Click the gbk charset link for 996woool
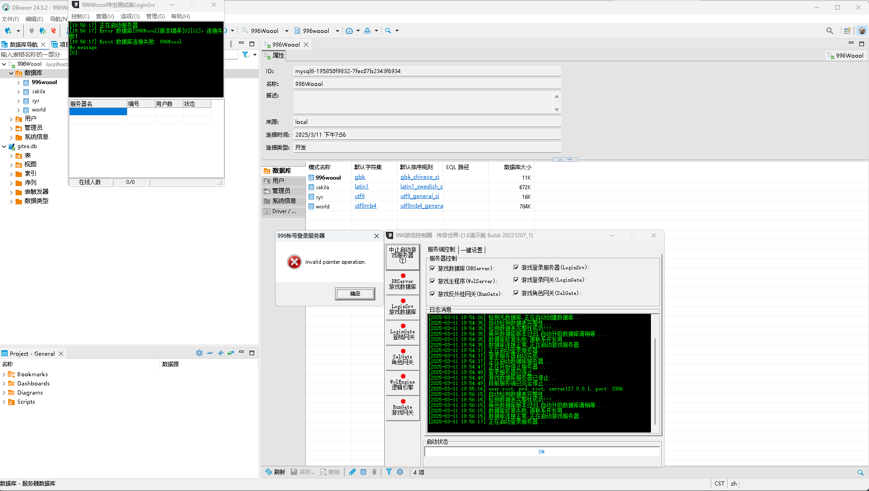Screen dimensions: 869x491 tap(360, 177)
